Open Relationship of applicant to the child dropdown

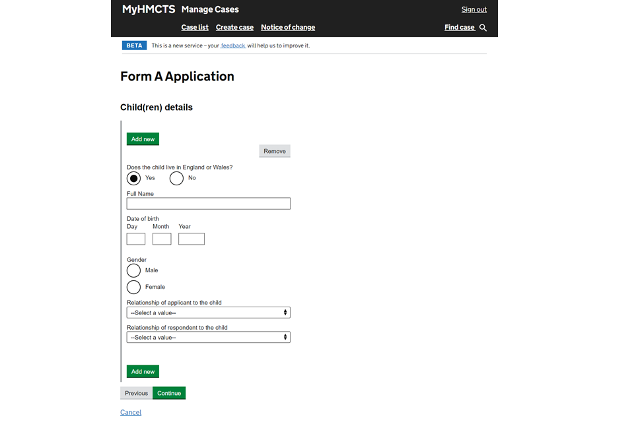click(208, 313)
